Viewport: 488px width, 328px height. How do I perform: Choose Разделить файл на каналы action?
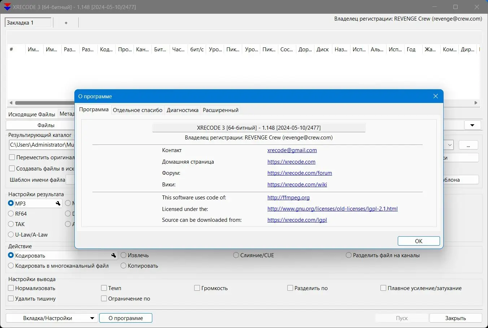tap(349, 255)
